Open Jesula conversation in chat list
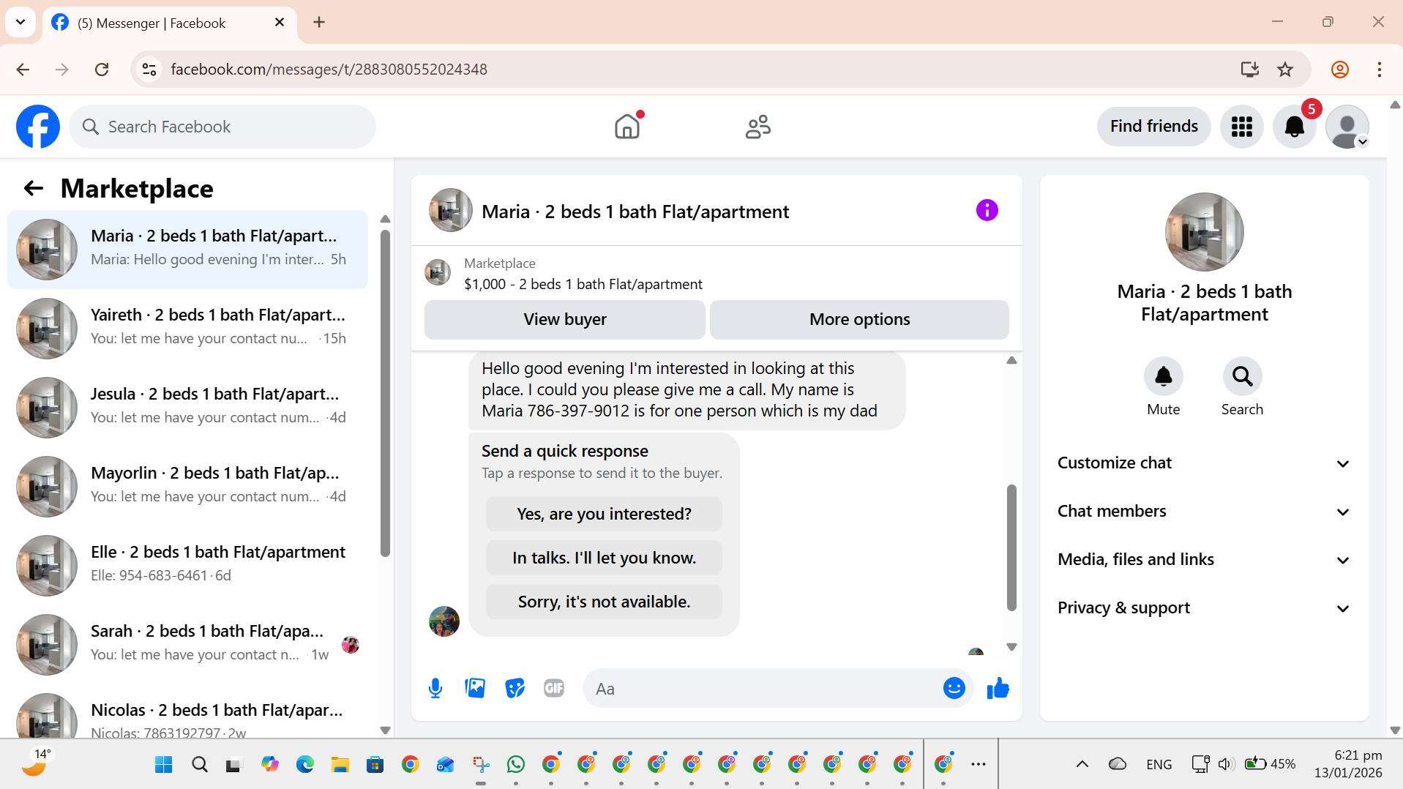 pyautogui.click(x=187, y=408)
